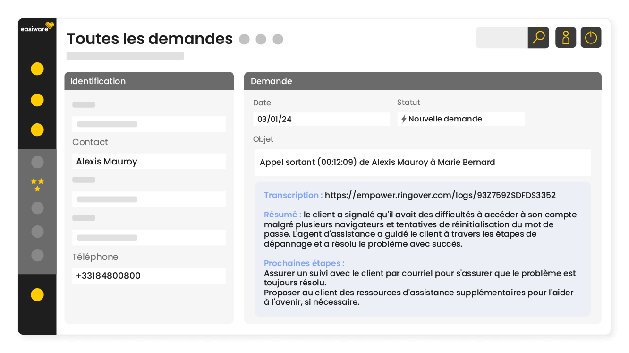This screenshot has width=629, height=353.
Task: Open the Date field showing 03/01/24
Action: point(321,119)
